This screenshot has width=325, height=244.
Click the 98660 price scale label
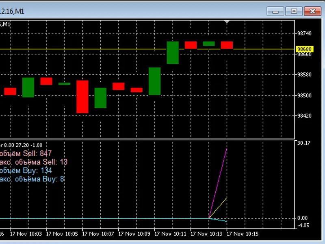point(304,54)
